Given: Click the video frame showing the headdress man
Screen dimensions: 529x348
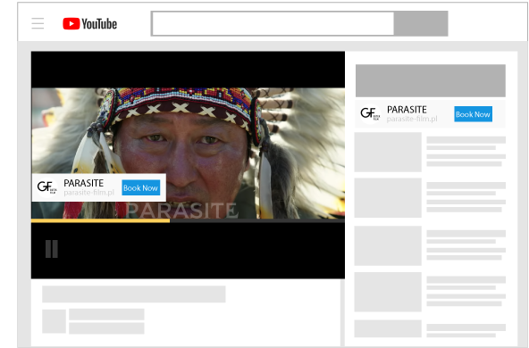Looking at the screenshot, I should pyautogui.click(x=188, y=153).
